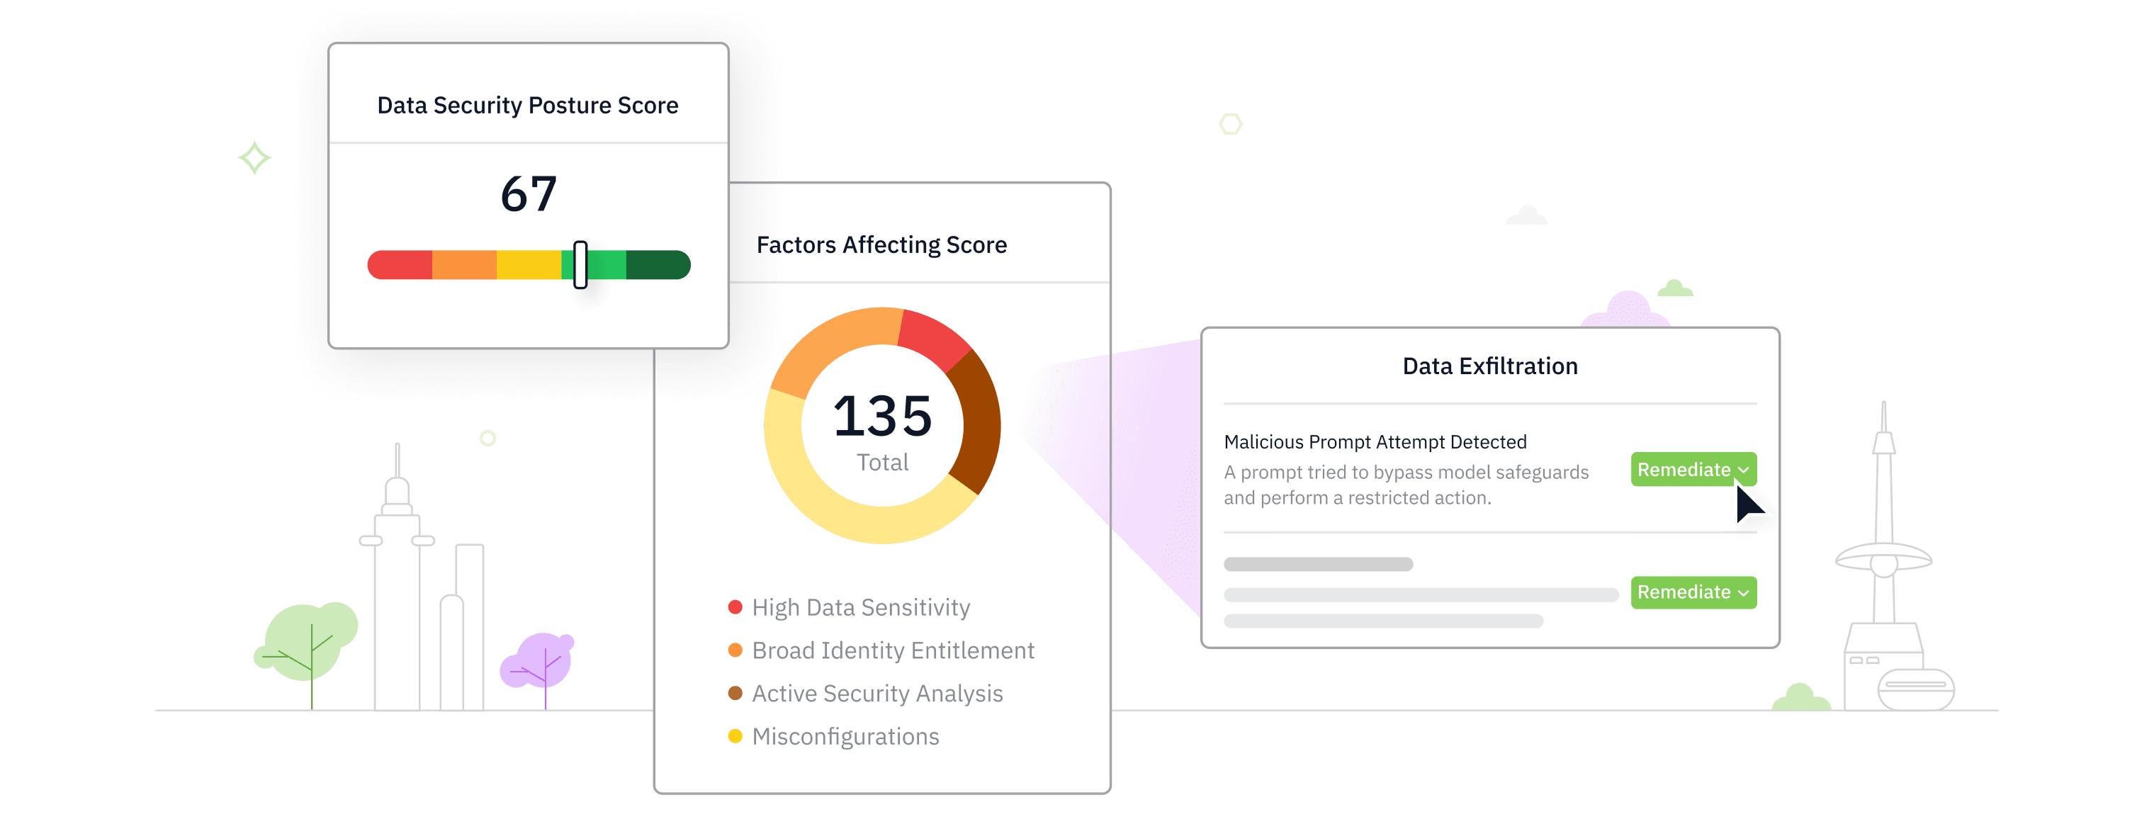
Task: Expand the lower Remediate dropdown below the placeholder bars
Action: click(1693, 592)
